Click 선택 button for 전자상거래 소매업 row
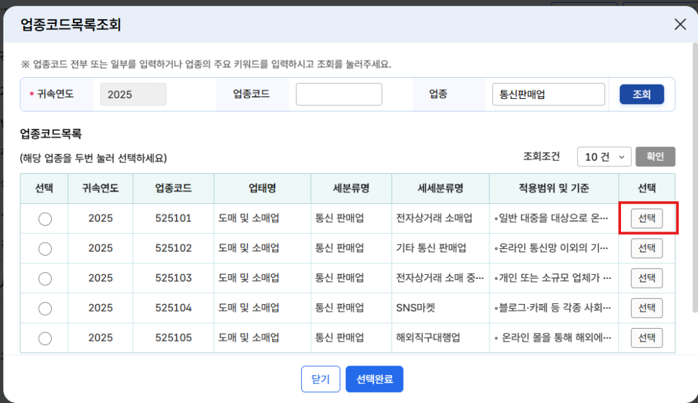 click(646, 219)
